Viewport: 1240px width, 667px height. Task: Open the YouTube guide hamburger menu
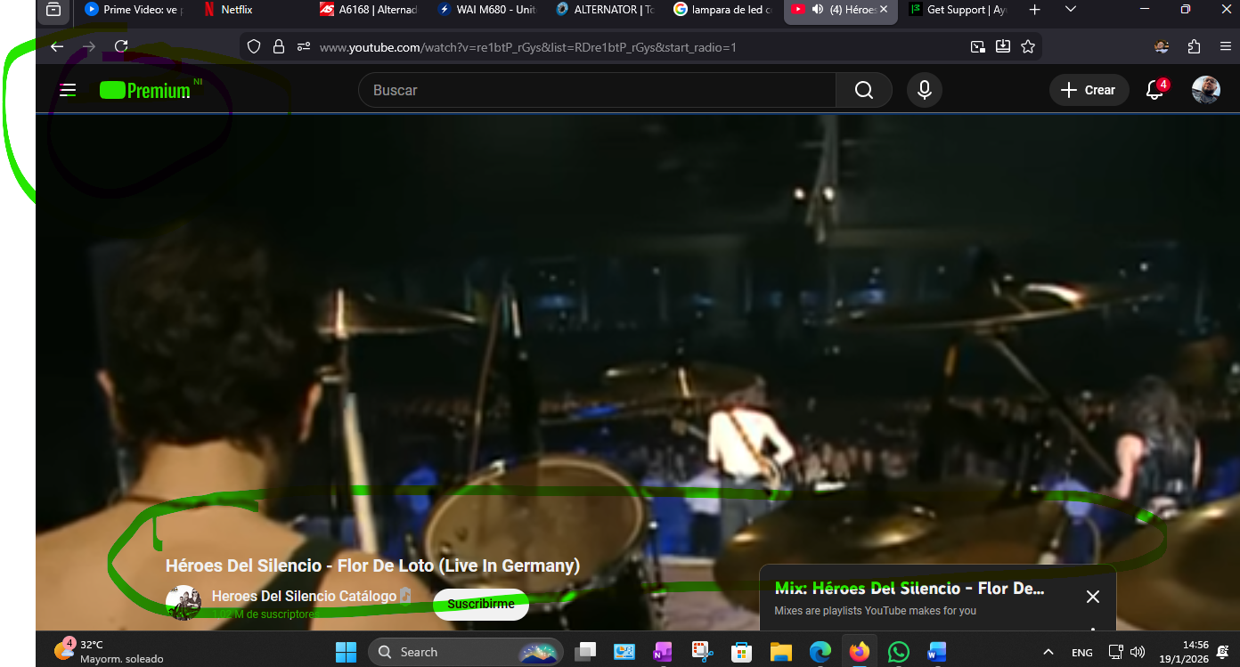click(x=68, y=90)
